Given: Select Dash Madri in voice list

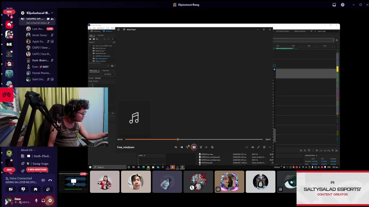Looking at the screenshot, I should tap(39, 60).
